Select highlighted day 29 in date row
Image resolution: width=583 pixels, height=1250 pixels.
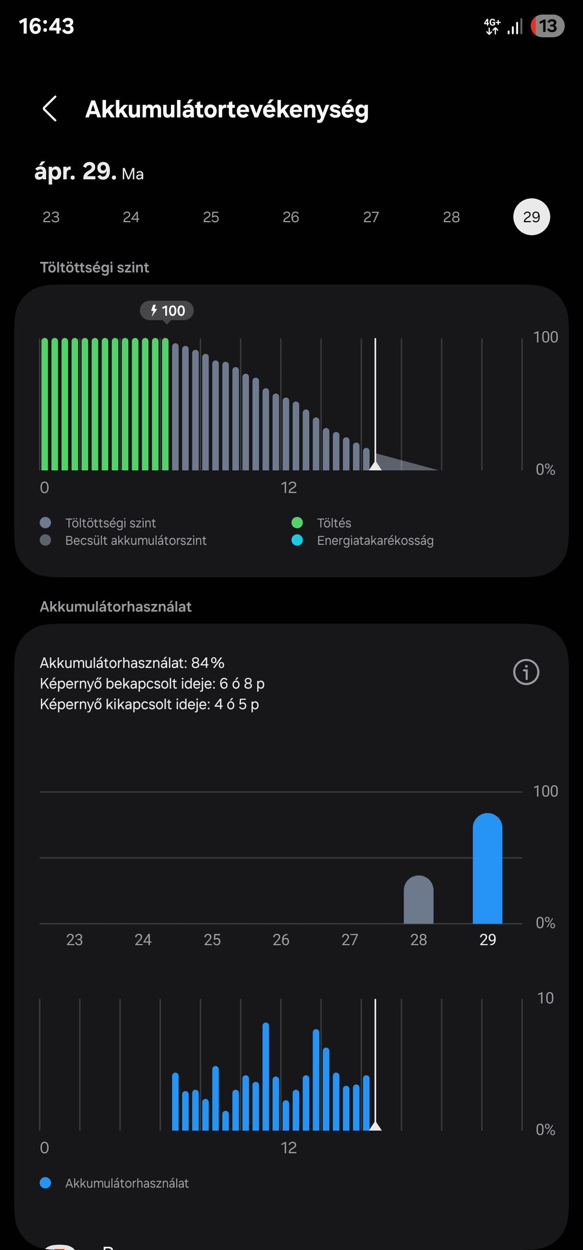pyautogui.click(x=531, y=217)
